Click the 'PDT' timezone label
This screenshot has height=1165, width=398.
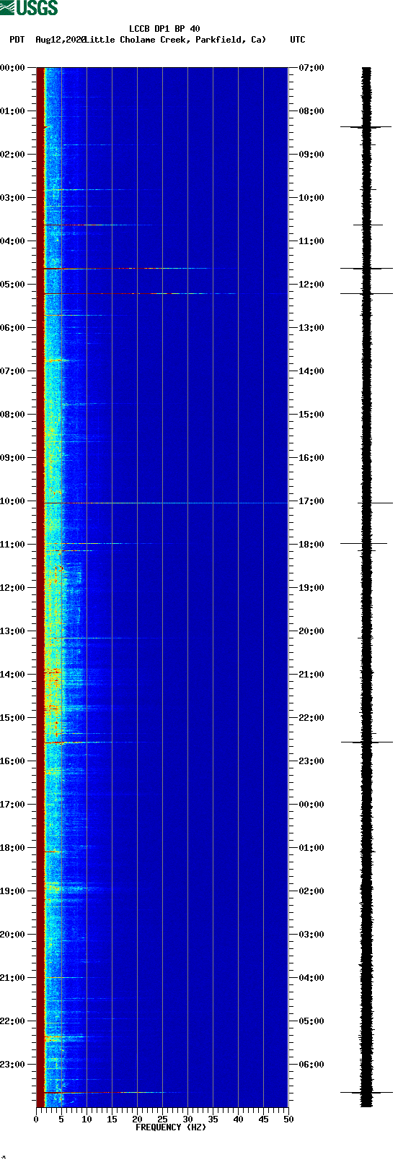tap(17, 40)
